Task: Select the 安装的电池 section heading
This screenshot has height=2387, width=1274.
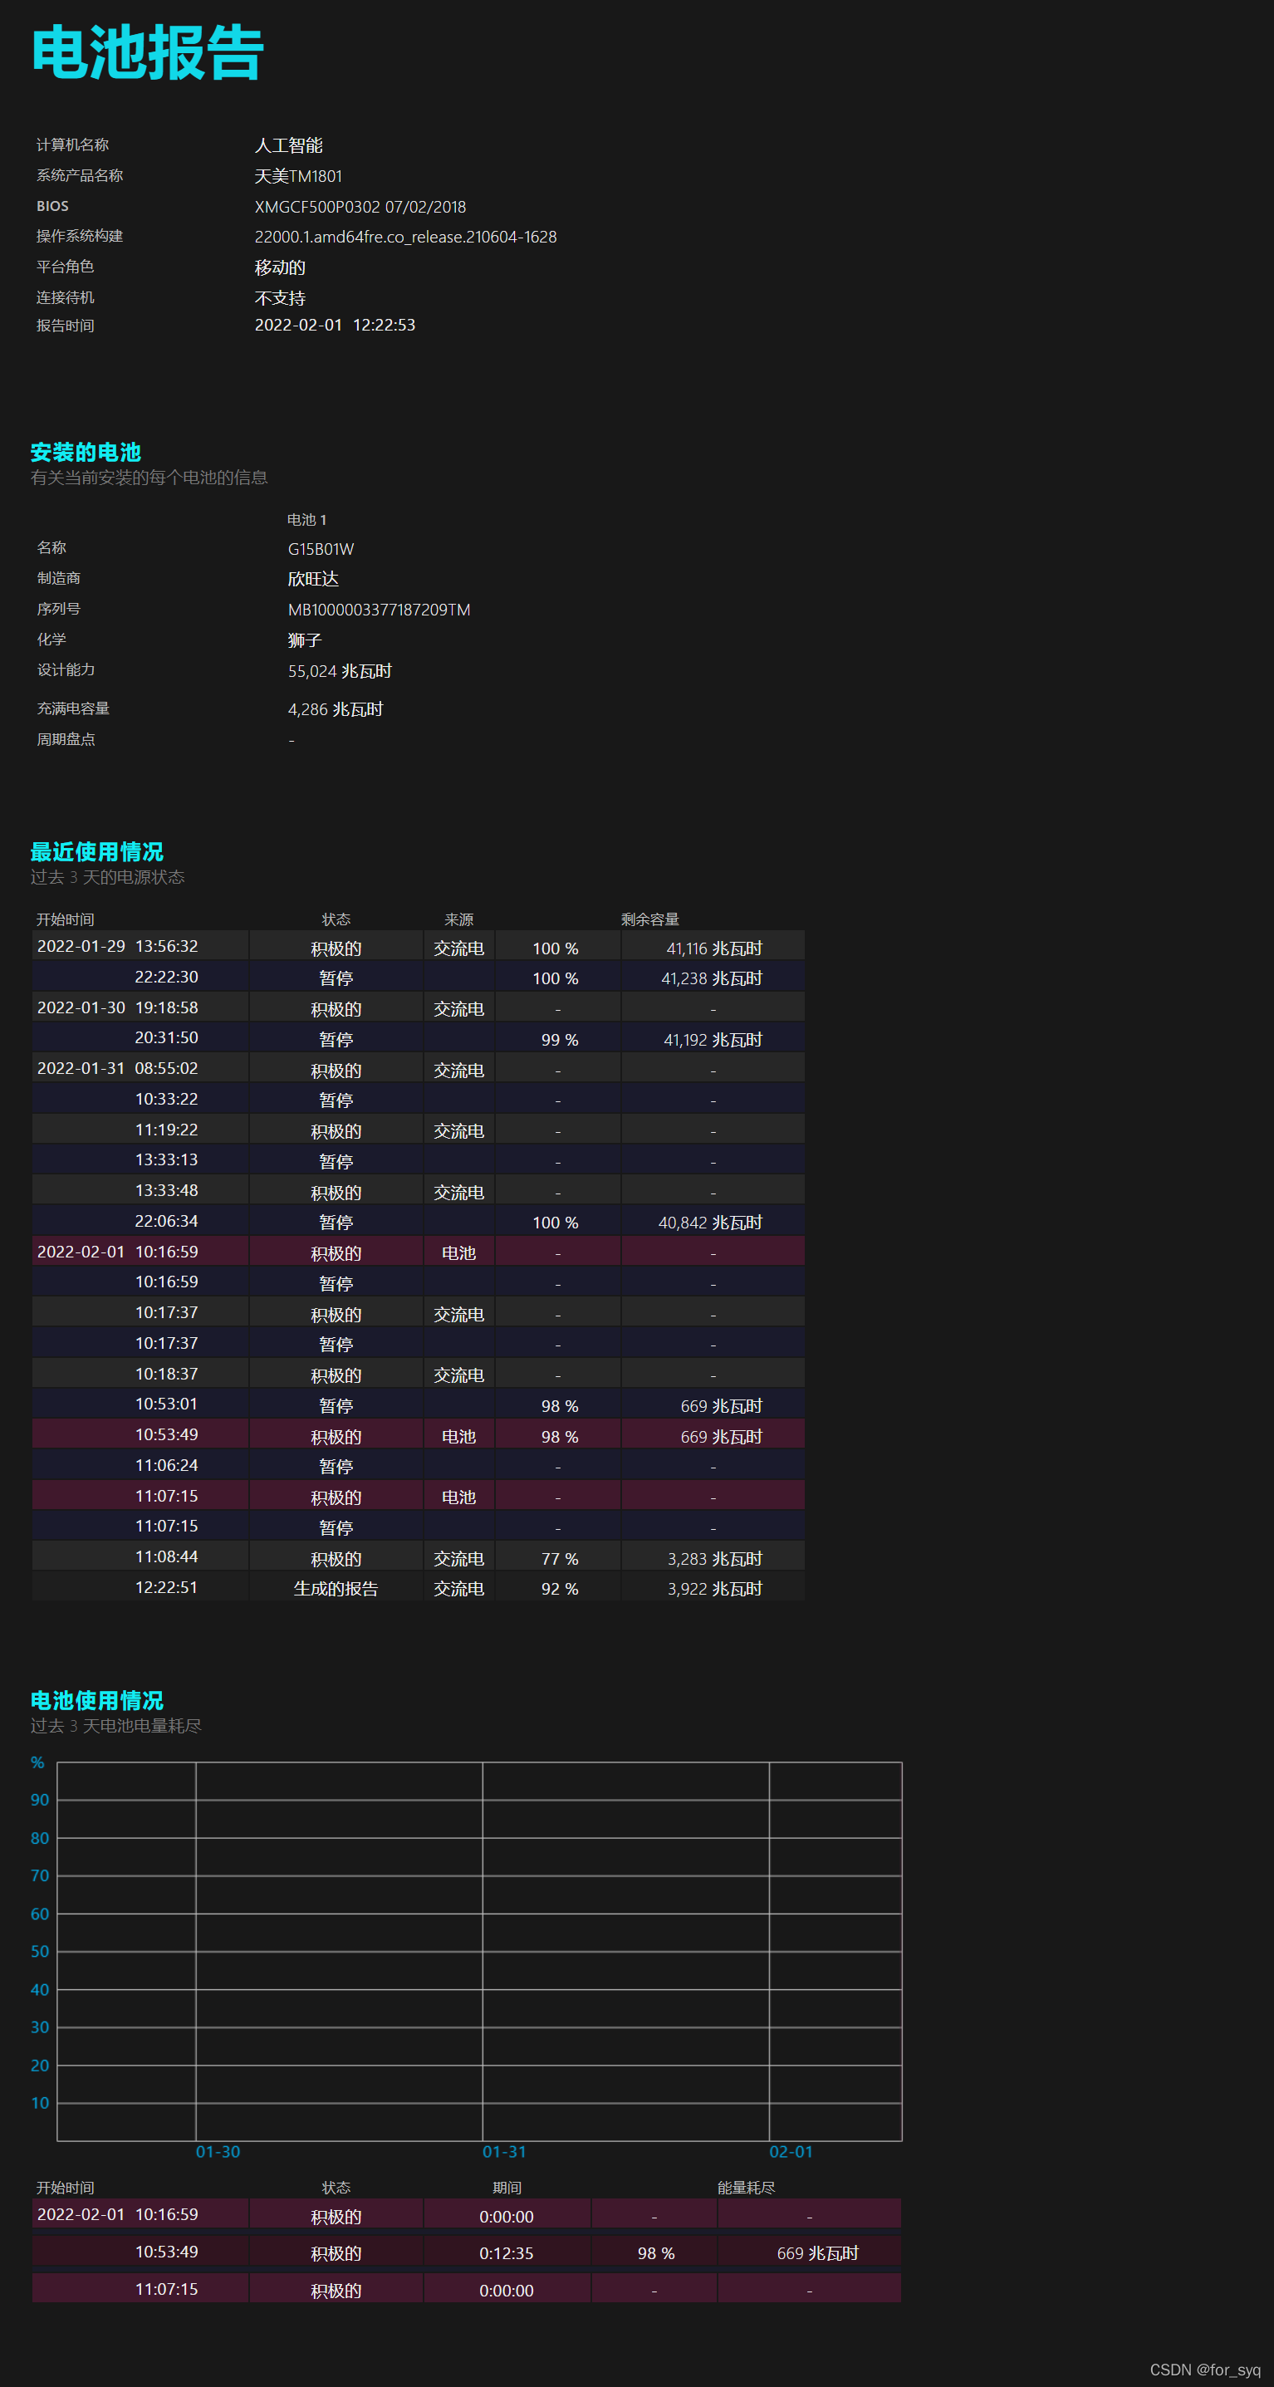Action: (86, 452)
